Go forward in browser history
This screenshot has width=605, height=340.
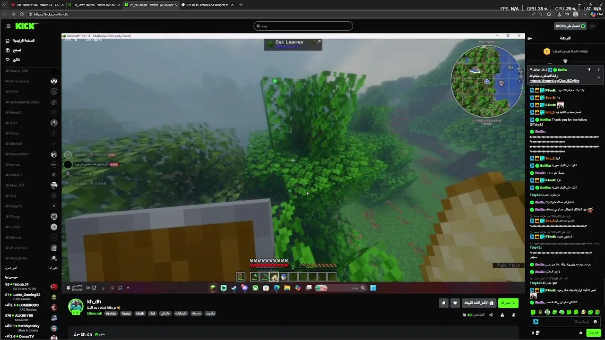point(13,14)
